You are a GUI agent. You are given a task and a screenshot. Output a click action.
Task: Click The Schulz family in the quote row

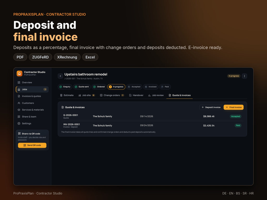(x=102, y=116)
